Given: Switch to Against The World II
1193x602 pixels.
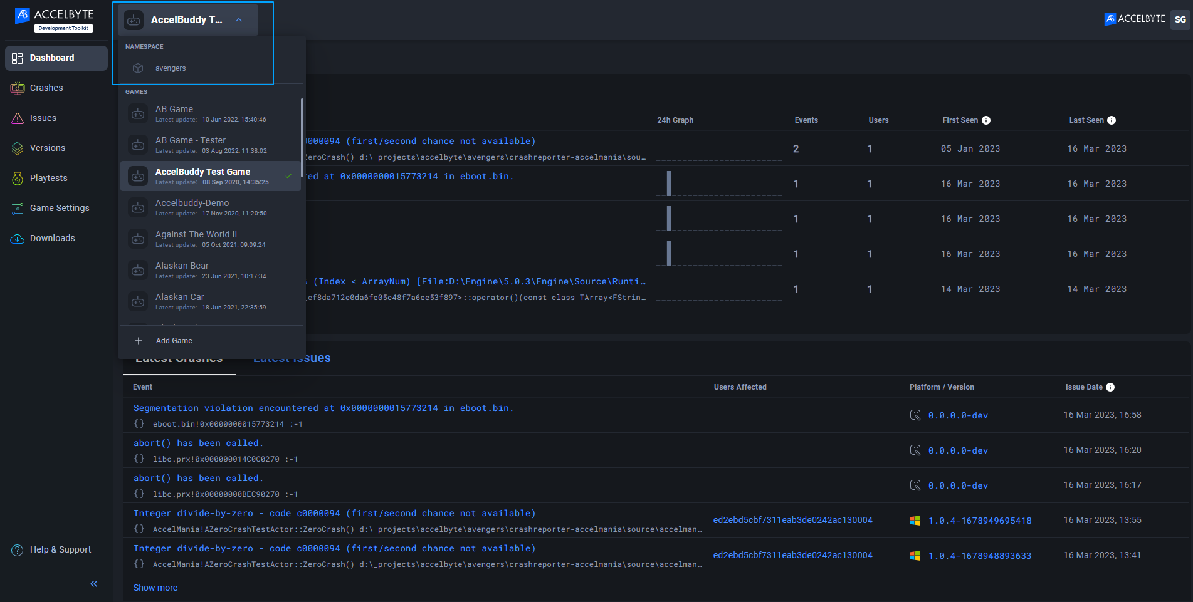Looking at the screenshot, I should pyautogui.click(x=211, y=239).
